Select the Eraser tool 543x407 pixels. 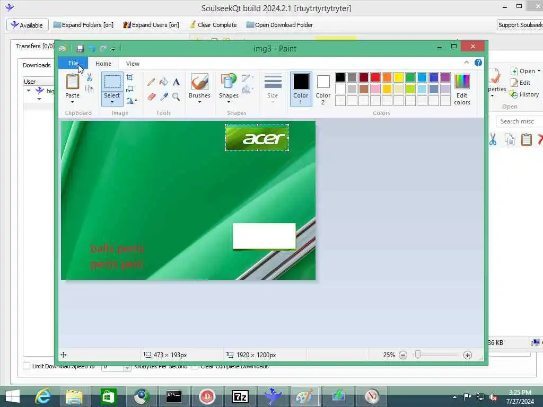point(151,96)
